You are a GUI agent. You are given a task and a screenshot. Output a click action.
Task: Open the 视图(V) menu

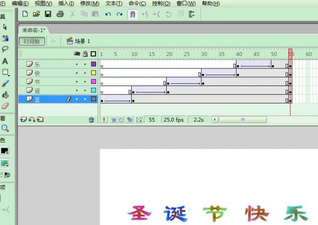pyautogui.click(x=44, y=4)
